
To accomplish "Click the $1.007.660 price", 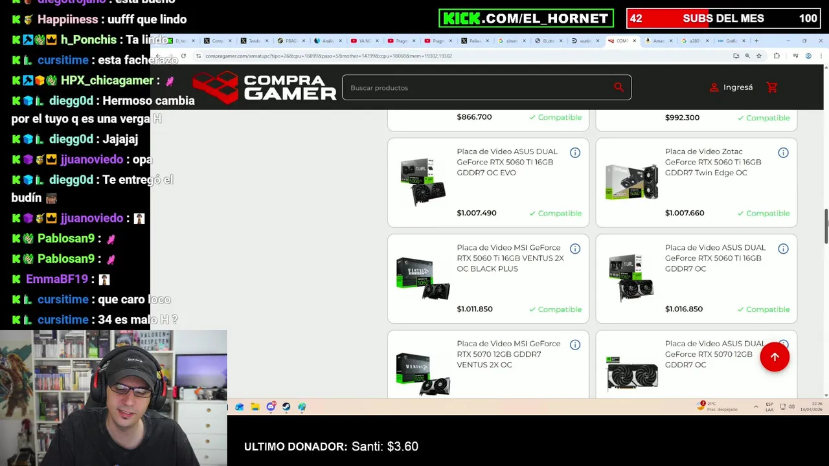I will coord(685,213).
